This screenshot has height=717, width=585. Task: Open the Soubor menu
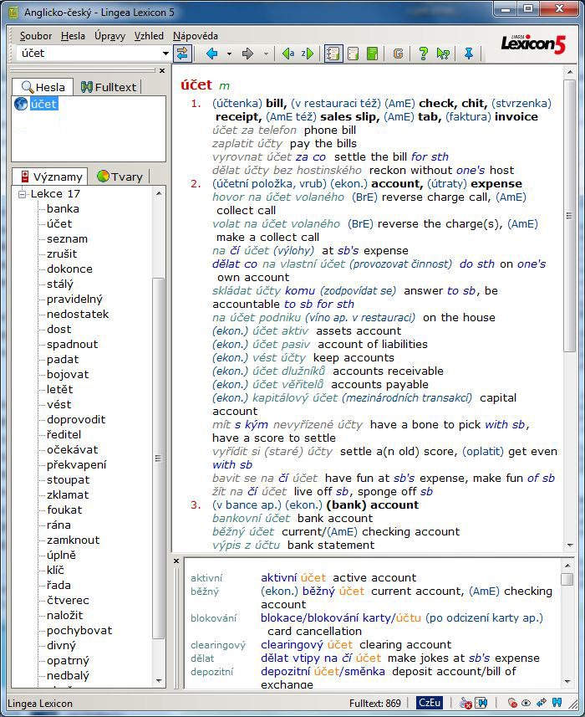[x=36, y=36]
